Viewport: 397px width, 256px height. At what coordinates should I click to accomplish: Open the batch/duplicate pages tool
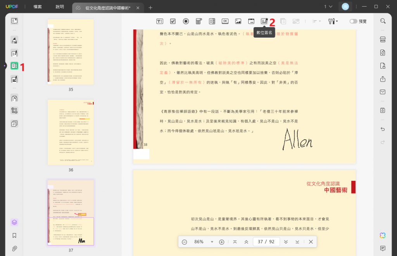click(14, 124)
